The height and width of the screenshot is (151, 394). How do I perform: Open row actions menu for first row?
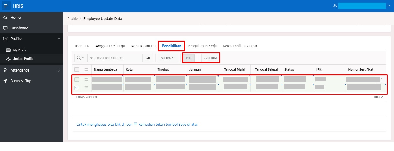click(x=86, y=79)
